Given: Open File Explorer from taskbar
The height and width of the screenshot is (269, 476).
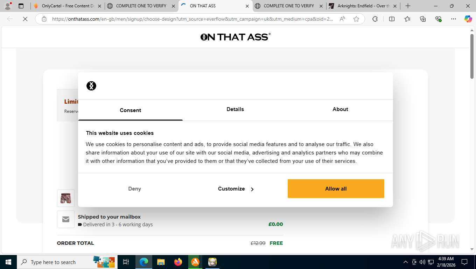Looking at the screenshot, I should [161, 262].
